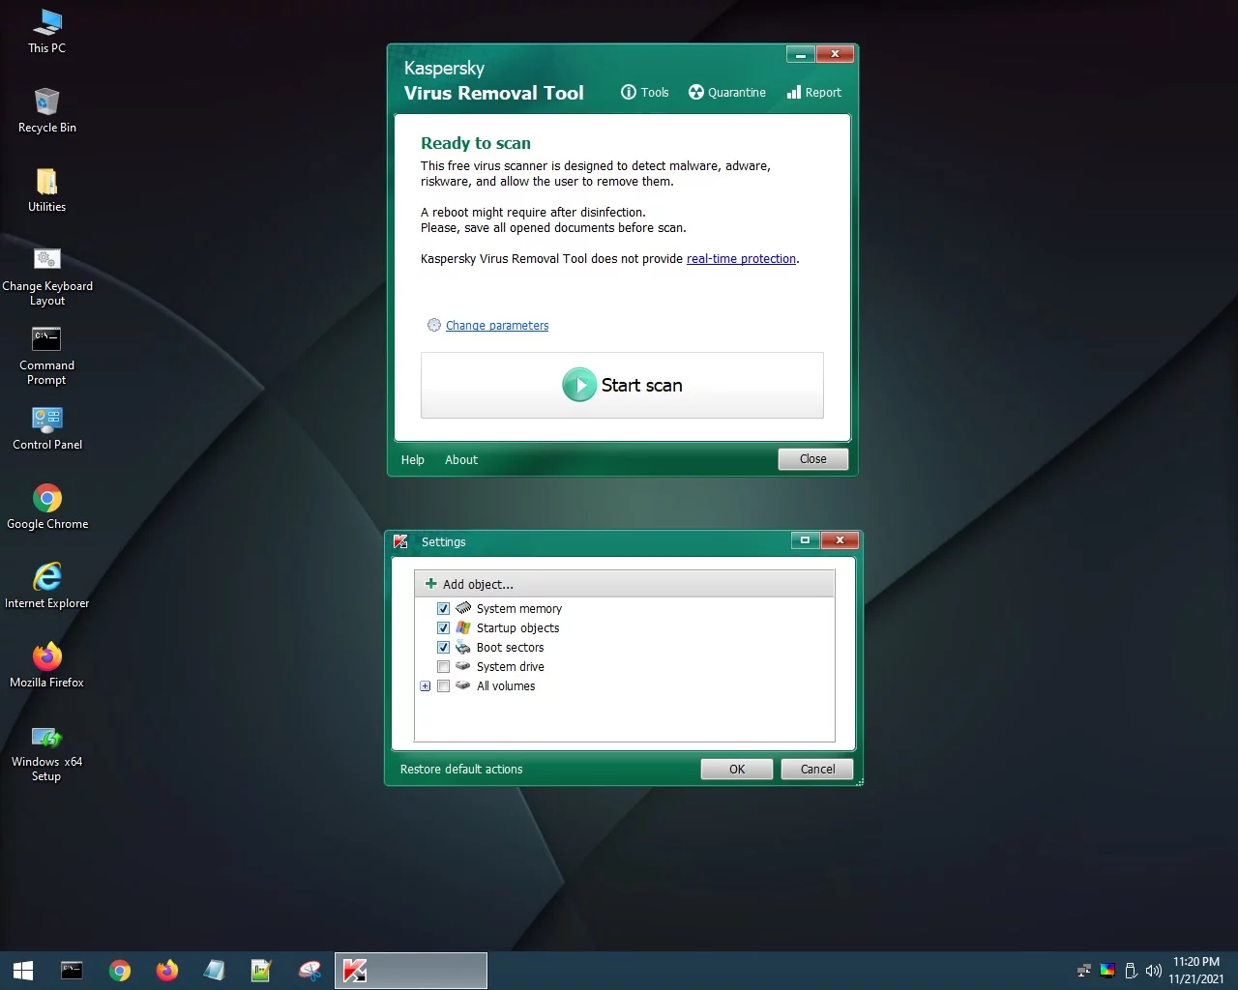
Task: Open Notepad from the taskbar
Action: click(215, 971)
